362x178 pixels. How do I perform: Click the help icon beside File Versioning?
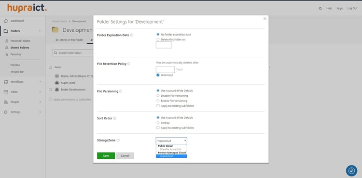pyautogui.click(x=121, y=91)
